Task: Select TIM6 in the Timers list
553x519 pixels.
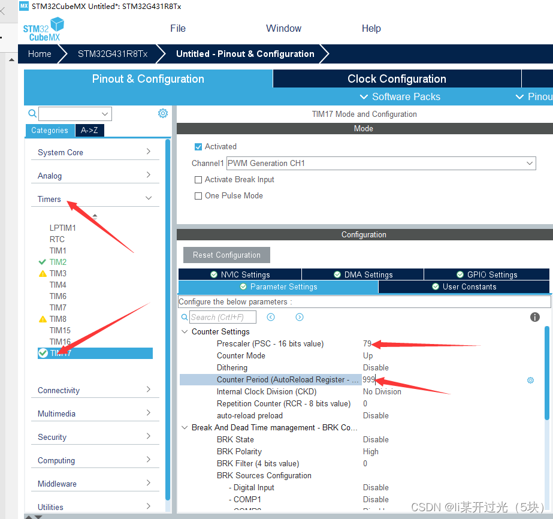Action: coord(58,296)
